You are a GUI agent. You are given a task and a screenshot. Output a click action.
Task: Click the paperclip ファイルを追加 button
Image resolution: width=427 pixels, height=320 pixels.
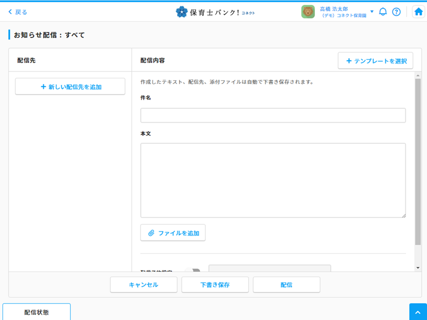pyautogui.click(x=173, y=233)
